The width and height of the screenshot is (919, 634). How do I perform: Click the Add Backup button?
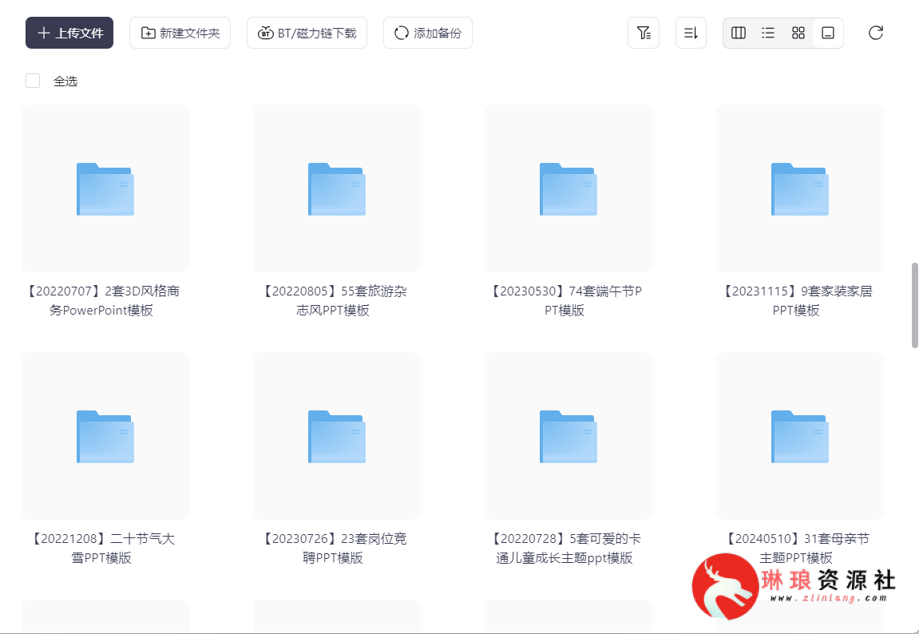(427, 33)
